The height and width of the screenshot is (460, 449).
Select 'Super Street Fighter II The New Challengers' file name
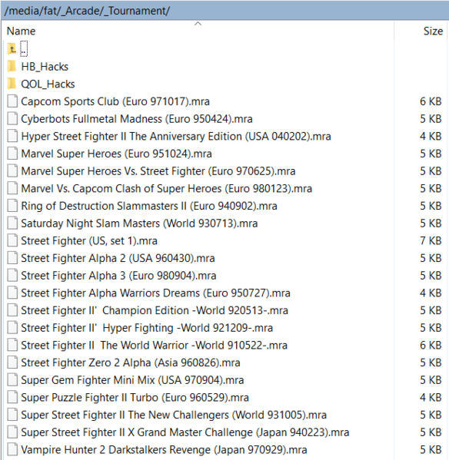click(174, 415)
